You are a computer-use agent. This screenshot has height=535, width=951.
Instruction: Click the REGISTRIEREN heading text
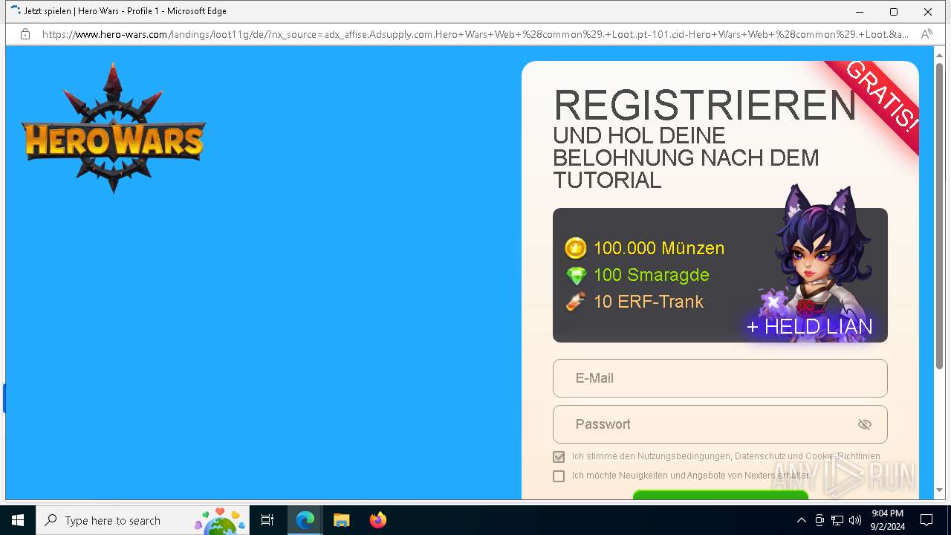705,105
